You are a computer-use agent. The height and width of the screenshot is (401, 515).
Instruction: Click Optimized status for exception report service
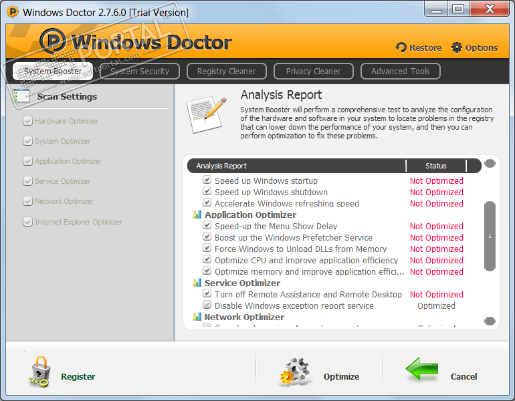point(436,306)
